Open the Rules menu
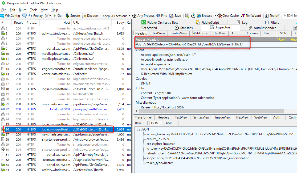Screen dimensions: 297x173 [x=23, y=10]
